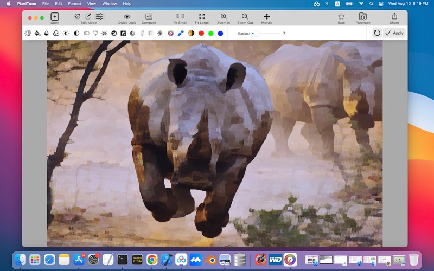The image size is (434, 271).
Task: Click the eye-shaped filter icon
Action: point(105,33)
